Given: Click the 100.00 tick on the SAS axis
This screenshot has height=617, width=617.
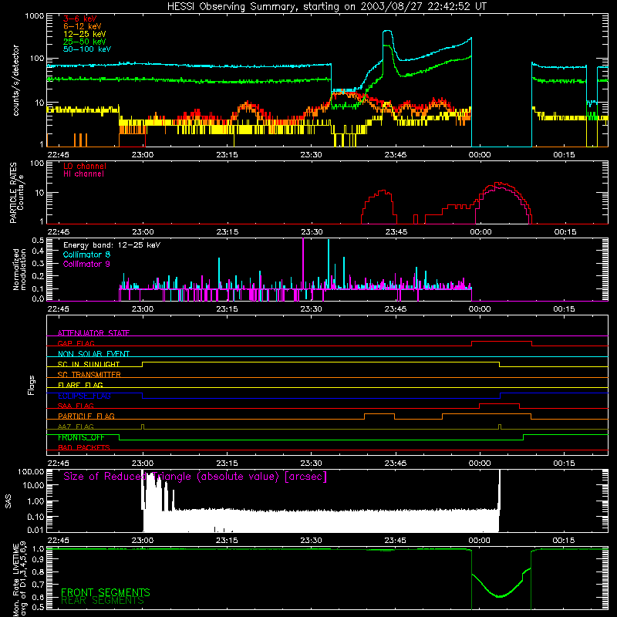Looking at the screenshot, I should (31, 472).
